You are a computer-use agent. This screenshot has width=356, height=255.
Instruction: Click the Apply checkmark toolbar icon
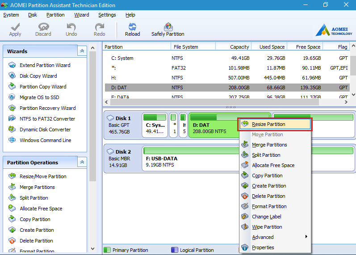click(15, 27)
